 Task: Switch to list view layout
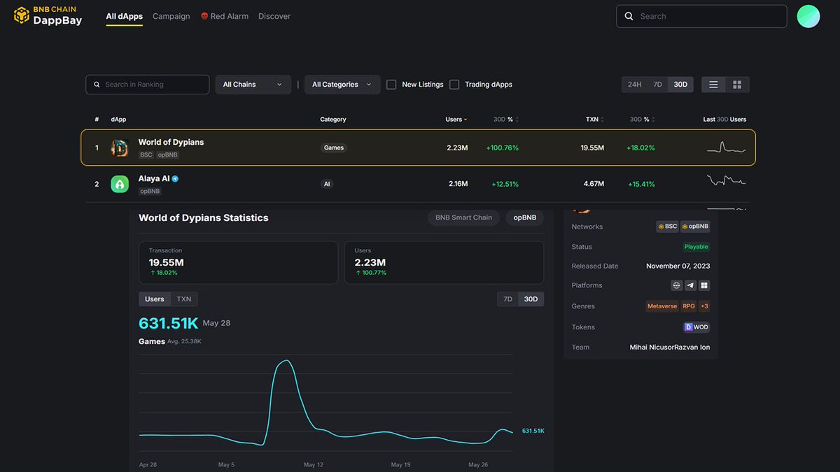[713, 85]
